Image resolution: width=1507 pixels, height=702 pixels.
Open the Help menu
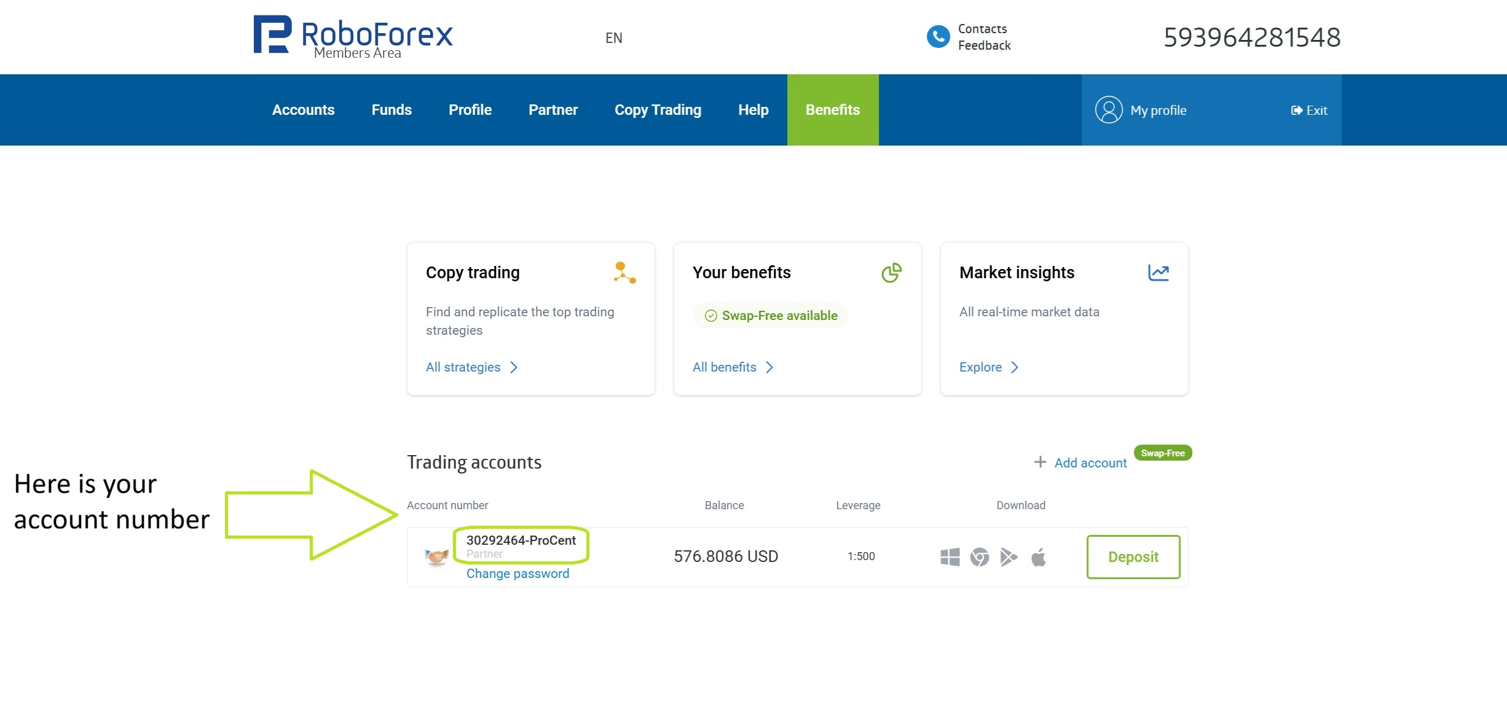click(x=753, y=110)
